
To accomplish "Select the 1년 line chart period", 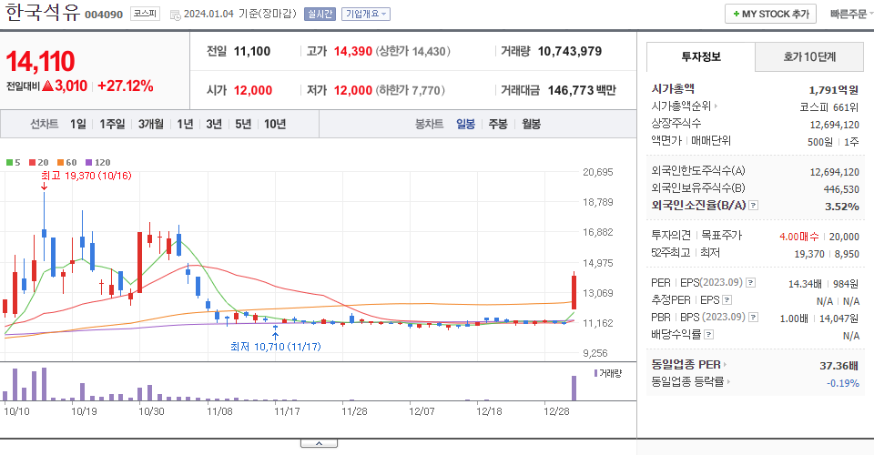I will coord(185,124).
